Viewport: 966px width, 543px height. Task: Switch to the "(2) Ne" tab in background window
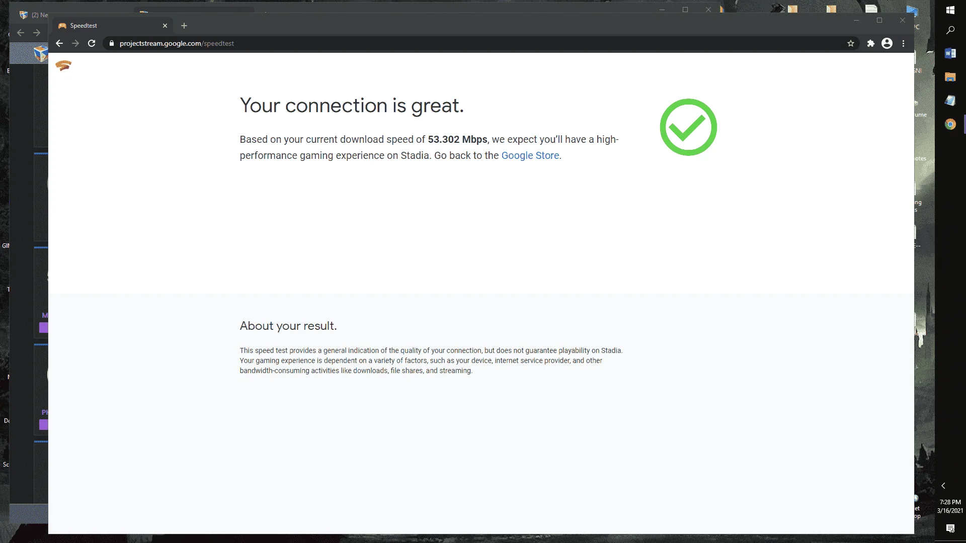[33, 15]
